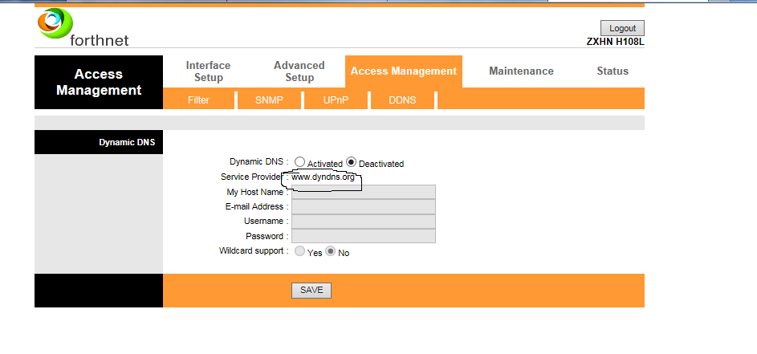This screenshot has height=354, width=757.
Task: Select the Deactivated radio button
Action: pos(352,162)
